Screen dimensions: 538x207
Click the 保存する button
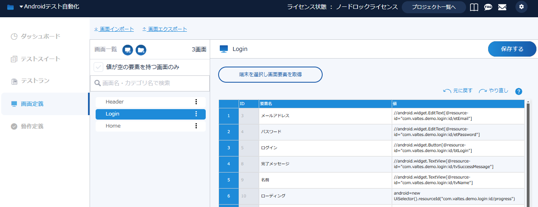pyautogui.click(x=512, y=49)
